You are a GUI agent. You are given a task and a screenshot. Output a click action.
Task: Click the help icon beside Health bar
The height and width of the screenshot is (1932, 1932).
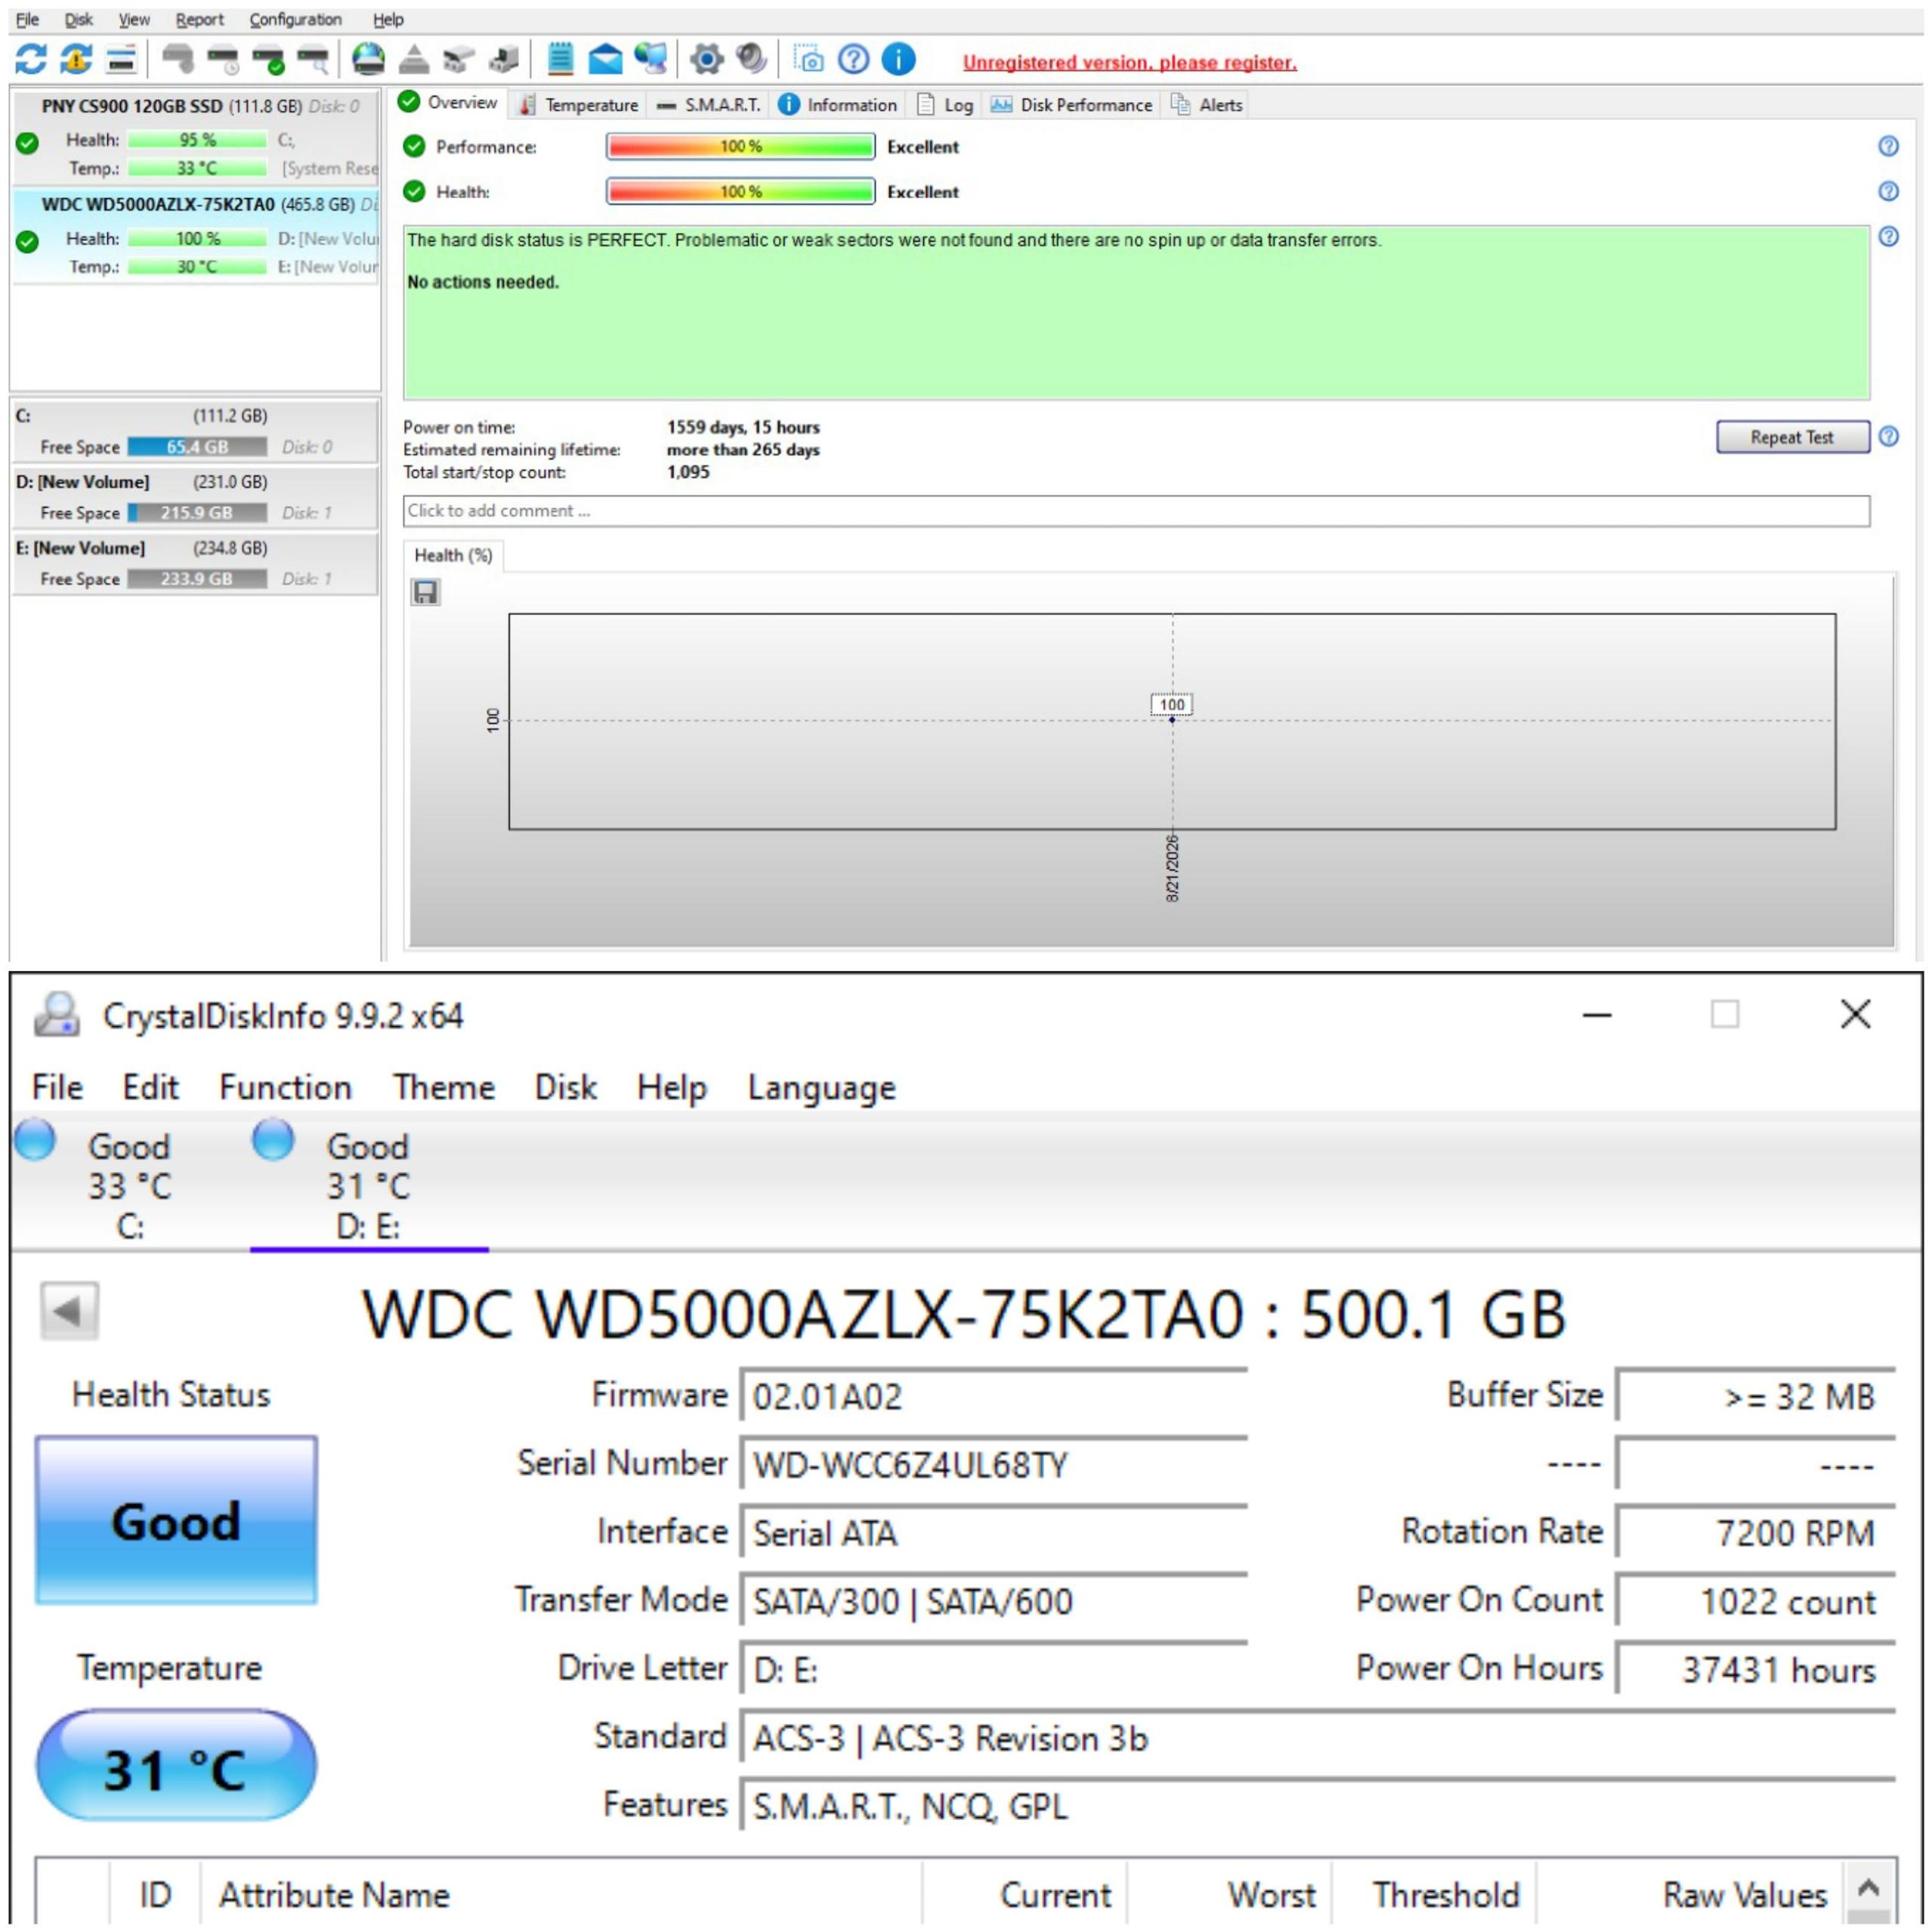[1888, 191]
